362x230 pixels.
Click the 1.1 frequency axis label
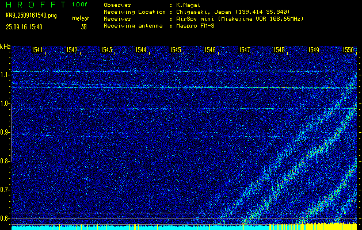point(5,75)
